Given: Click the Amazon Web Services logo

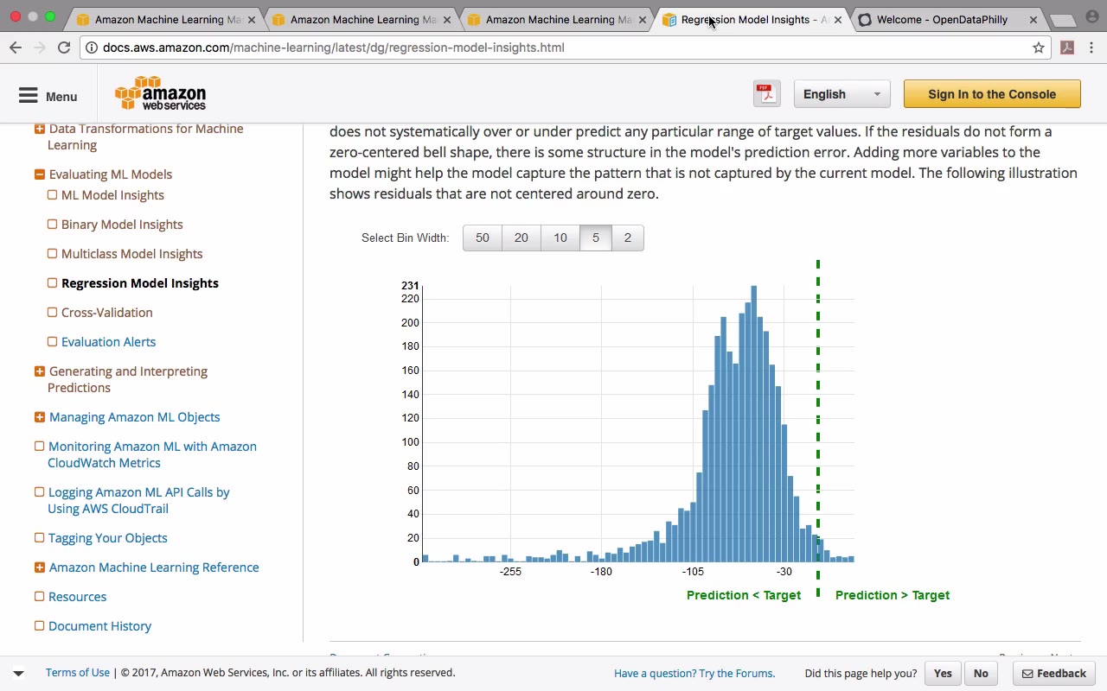Looking at the screenshot, I should [x=161, y=94].
